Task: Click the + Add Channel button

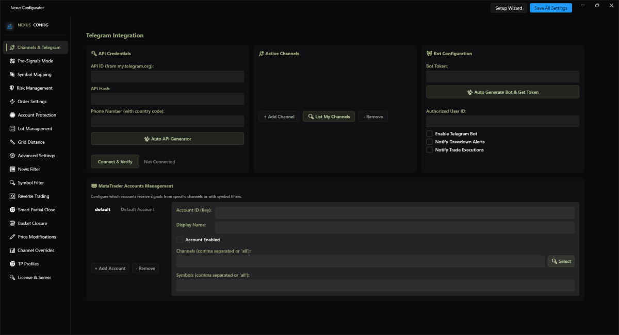Action: 279,116
